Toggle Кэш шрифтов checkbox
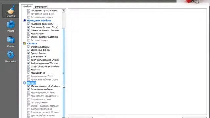 tap(29, 73)
